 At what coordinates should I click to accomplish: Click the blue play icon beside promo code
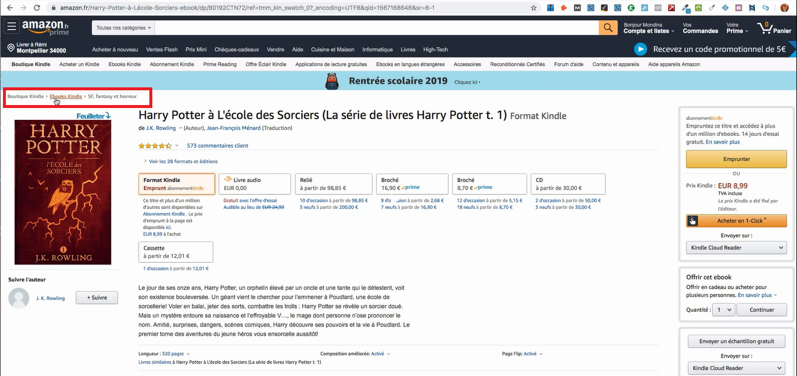pyautogui.click(x=641, y=50)
